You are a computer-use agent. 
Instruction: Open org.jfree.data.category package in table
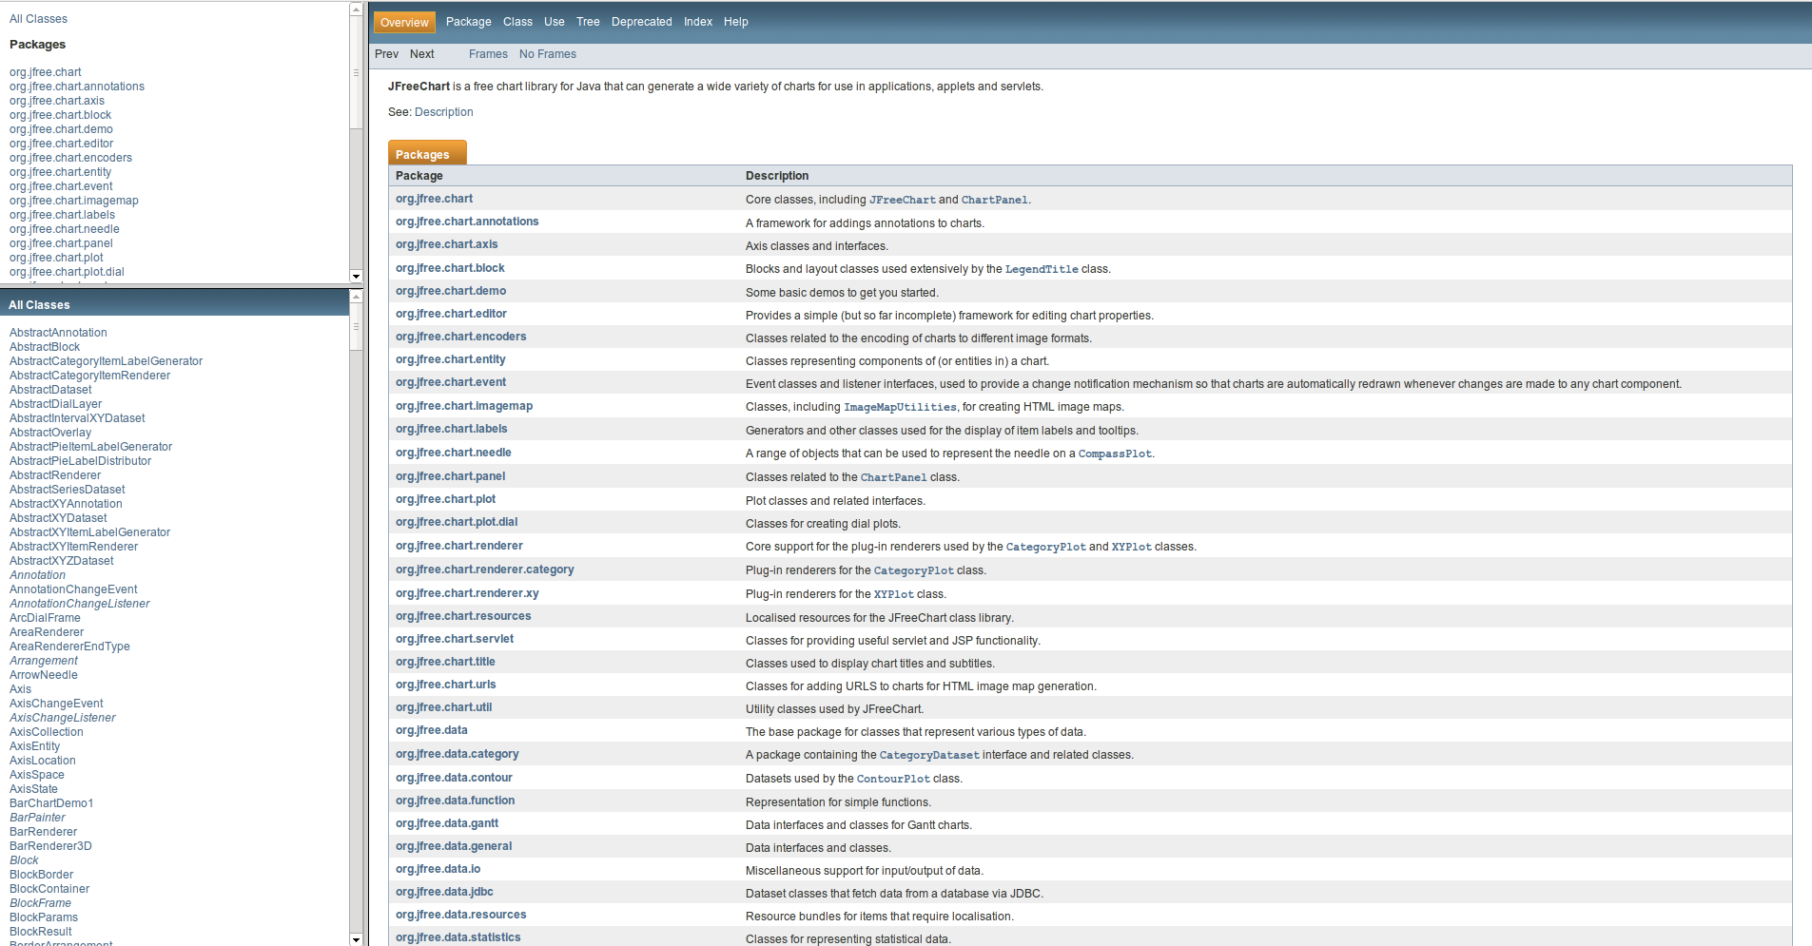(x=457, y=754)
